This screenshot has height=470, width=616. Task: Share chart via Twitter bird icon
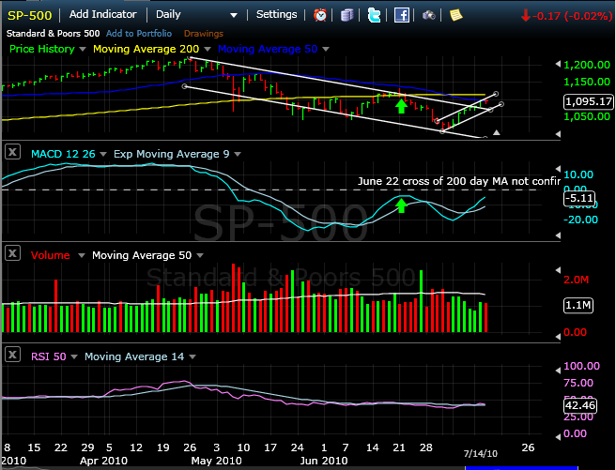[375, 15]
